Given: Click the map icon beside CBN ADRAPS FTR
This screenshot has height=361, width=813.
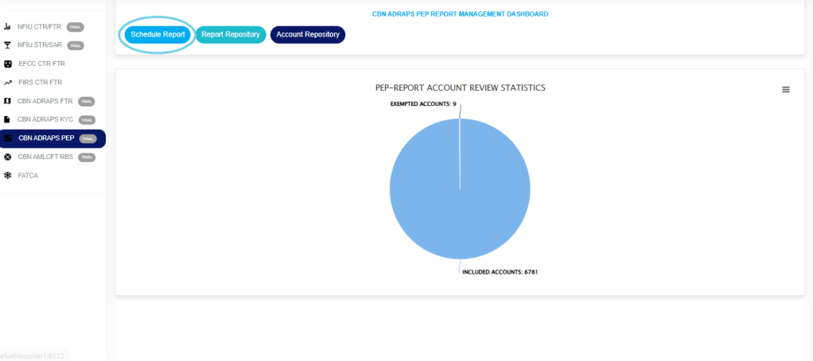Looking at the screenshot, I should [7, 101].
